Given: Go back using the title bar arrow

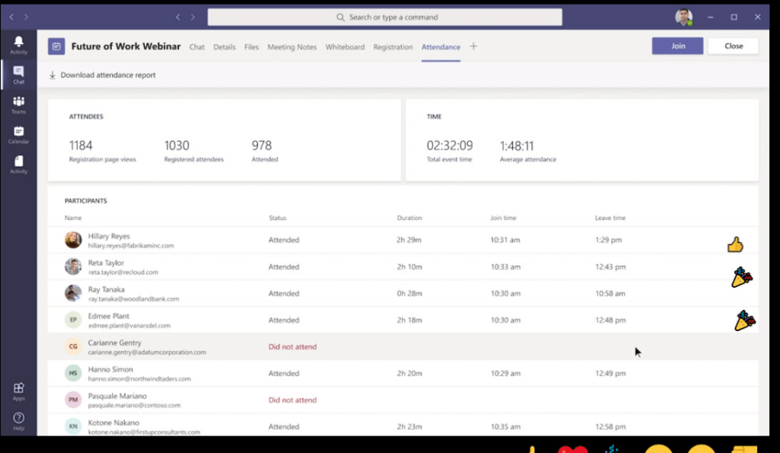Looking at the screenshot, I should click(178, 17).
